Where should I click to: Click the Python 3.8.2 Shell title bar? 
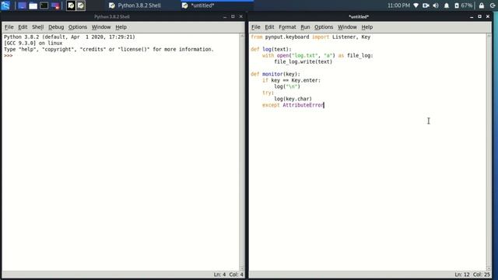click(112, 16)
